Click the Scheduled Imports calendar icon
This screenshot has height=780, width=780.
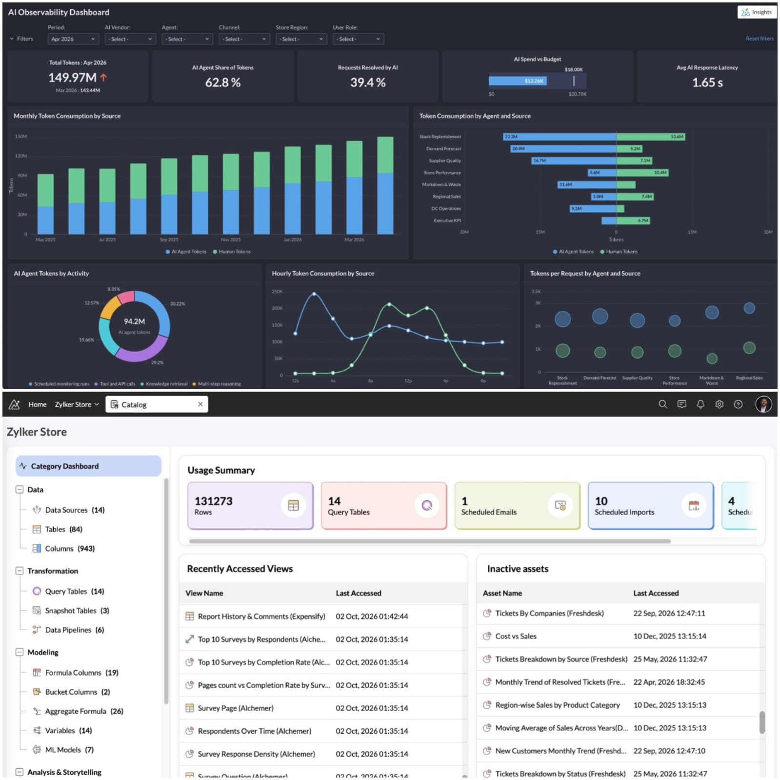tap(694, 505)
